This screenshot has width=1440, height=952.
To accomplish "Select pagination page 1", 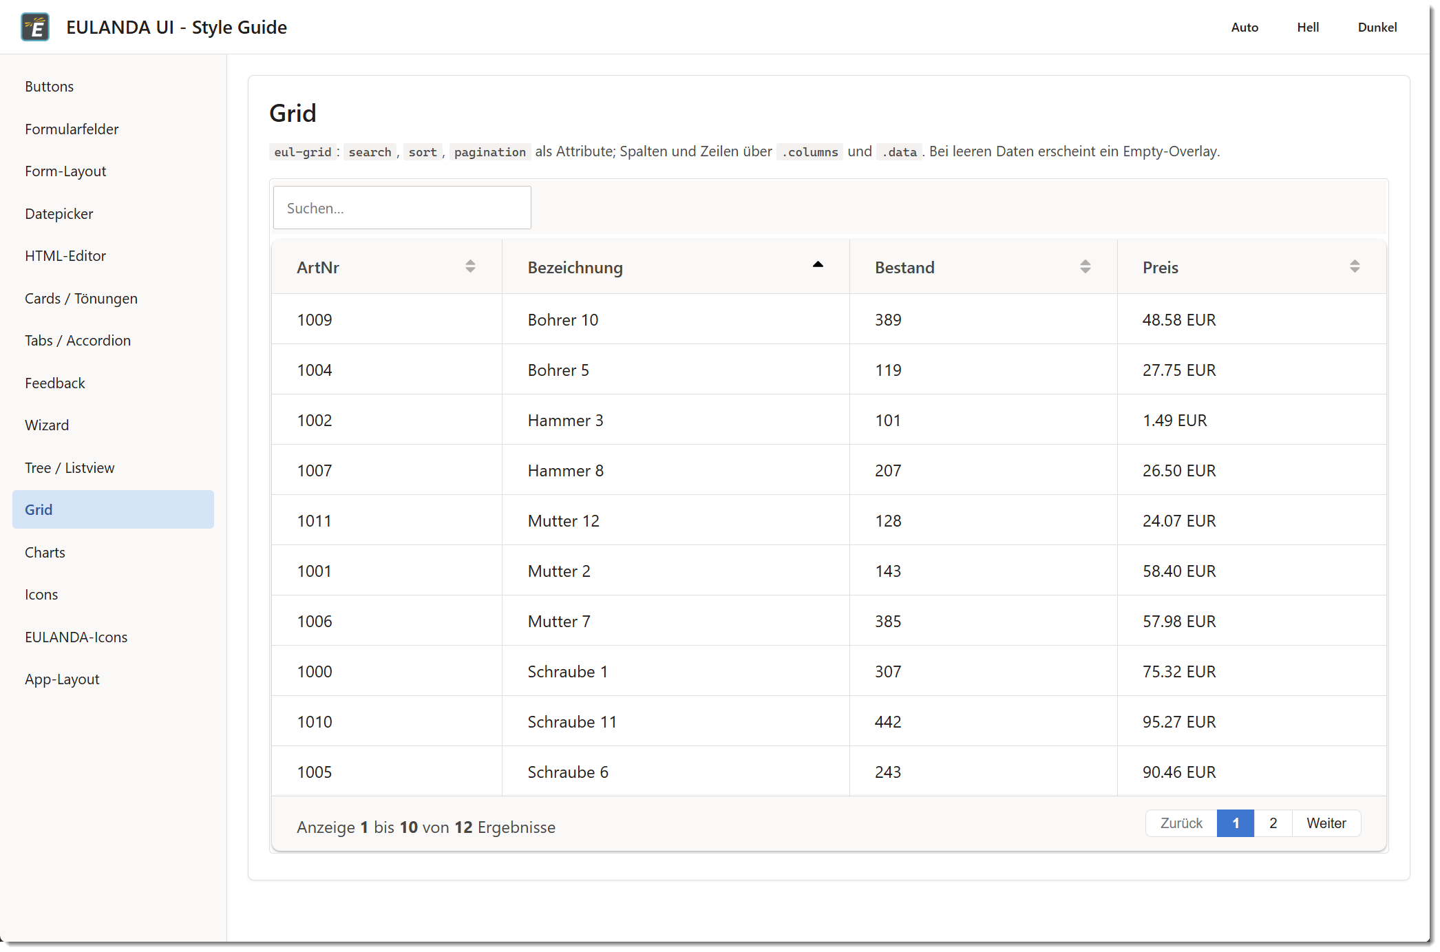I will pyautogui.click(x=1236, y=823).
